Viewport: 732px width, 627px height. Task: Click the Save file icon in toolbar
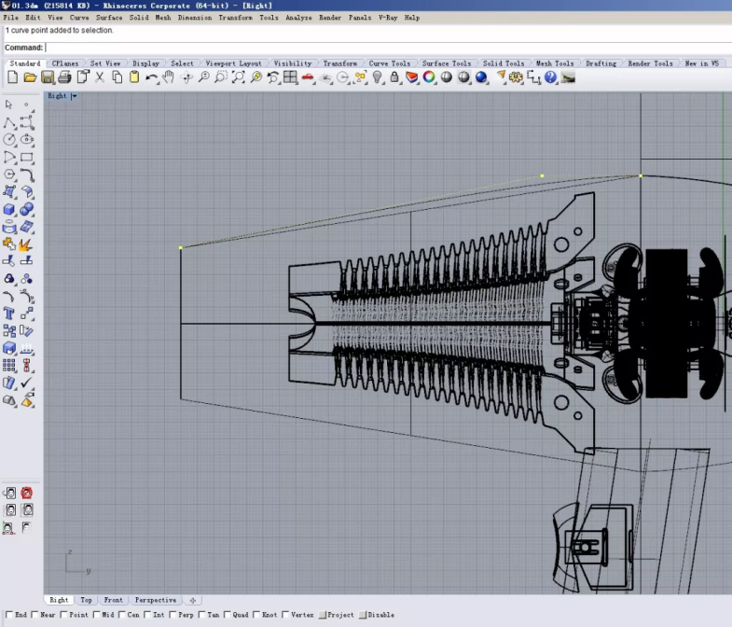48,77
